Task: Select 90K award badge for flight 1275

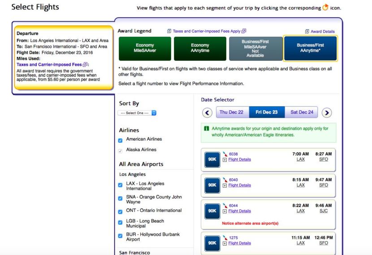Action: 212,243
